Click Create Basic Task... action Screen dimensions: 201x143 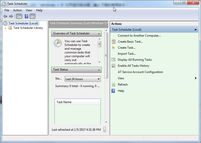coord(130,42)
